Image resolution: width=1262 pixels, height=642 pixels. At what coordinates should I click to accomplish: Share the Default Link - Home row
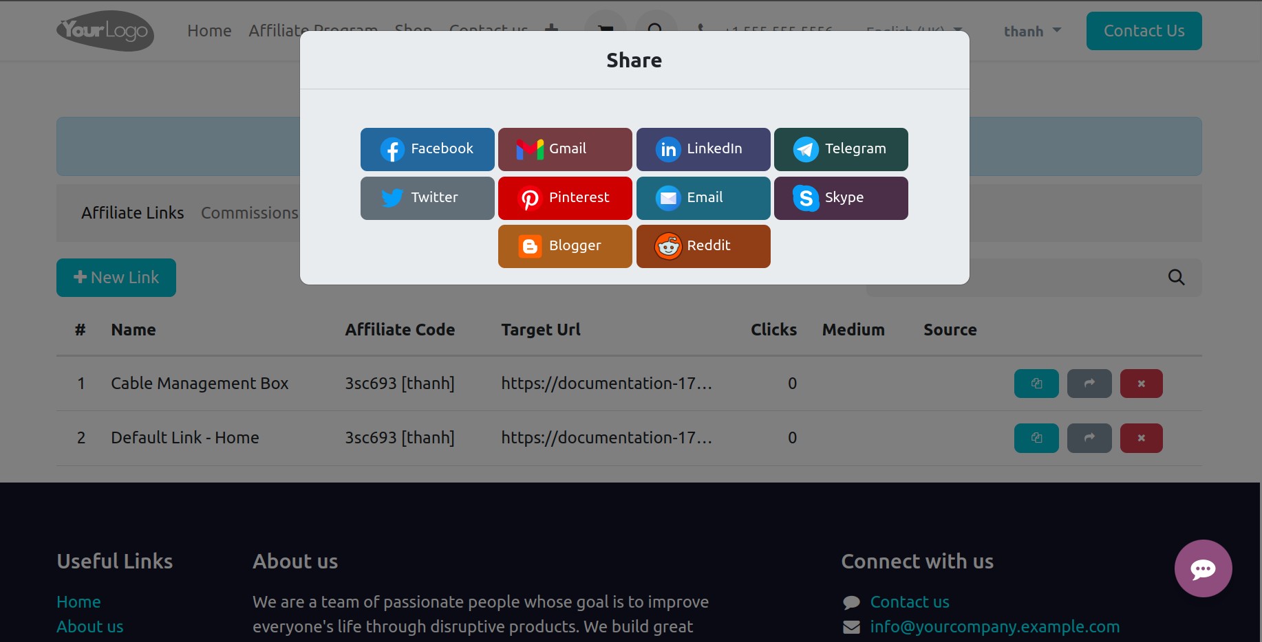(1089, 438)
